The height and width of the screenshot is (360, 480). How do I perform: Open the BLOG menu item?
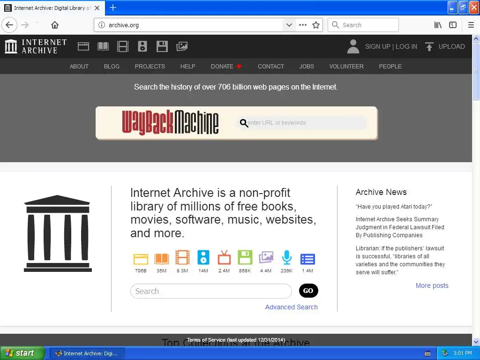tap(112, 67)
